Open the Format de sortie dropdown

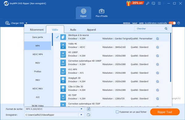click(x=81, y=109)
